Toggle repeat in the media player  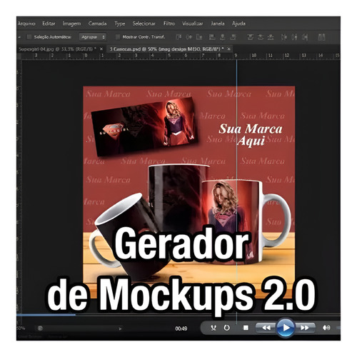coord(227,328)
